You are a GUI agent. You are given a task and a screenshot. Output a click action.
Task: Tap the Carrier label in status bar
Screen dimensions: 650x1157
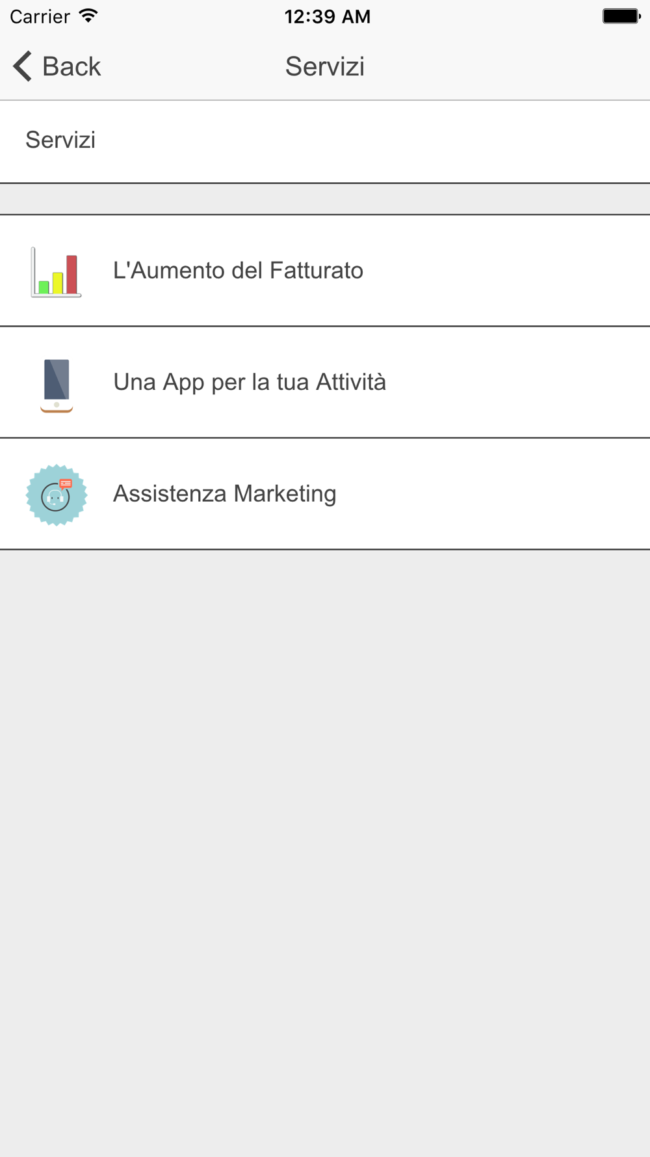(40, 16)
